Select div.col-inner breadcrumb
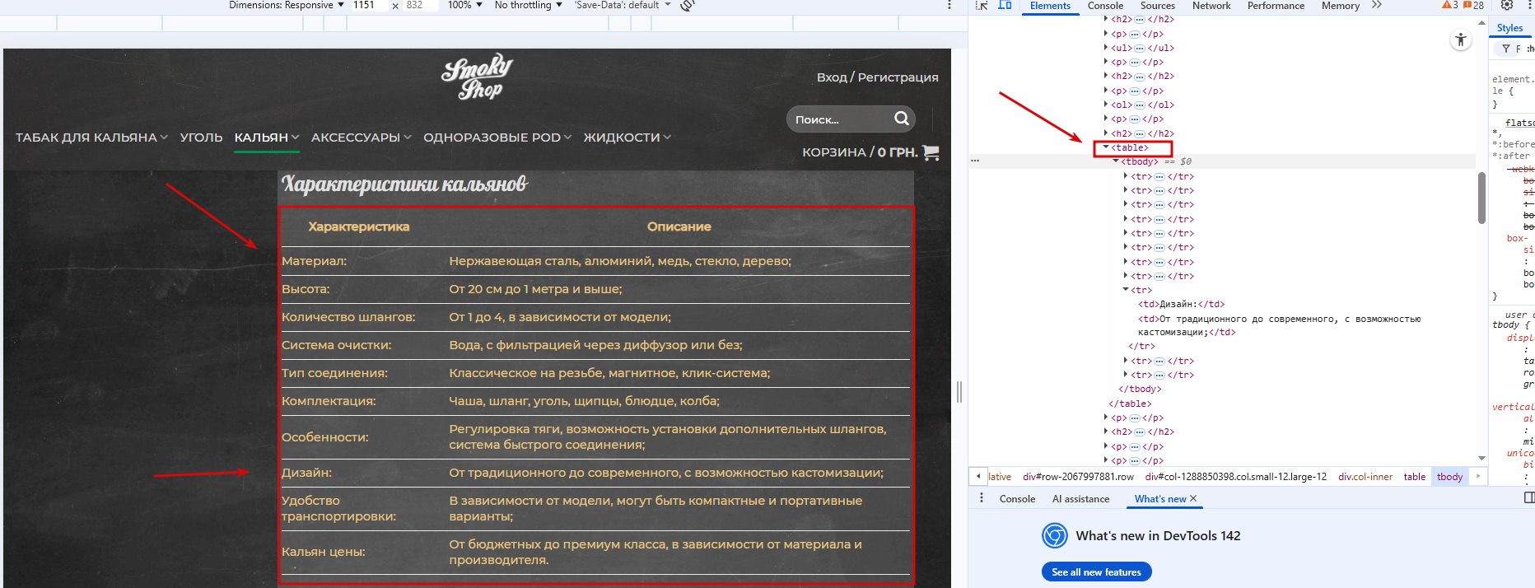The width and height of the screenshot is (1535, 588). click(1365, 477)
